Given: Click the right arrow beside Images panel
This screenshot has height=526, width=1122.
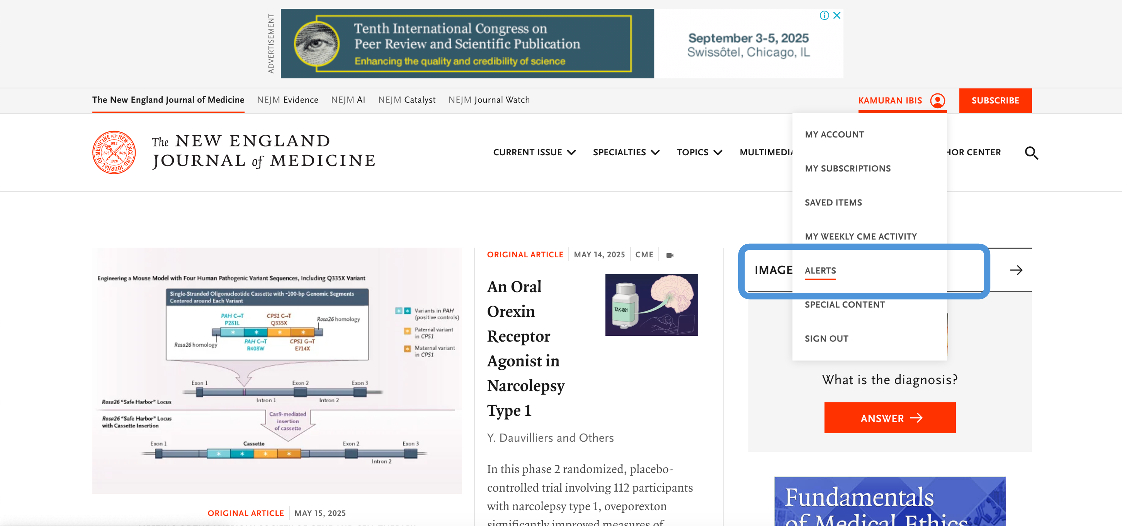Looking at the screenshot, I should coord(1016,270).
